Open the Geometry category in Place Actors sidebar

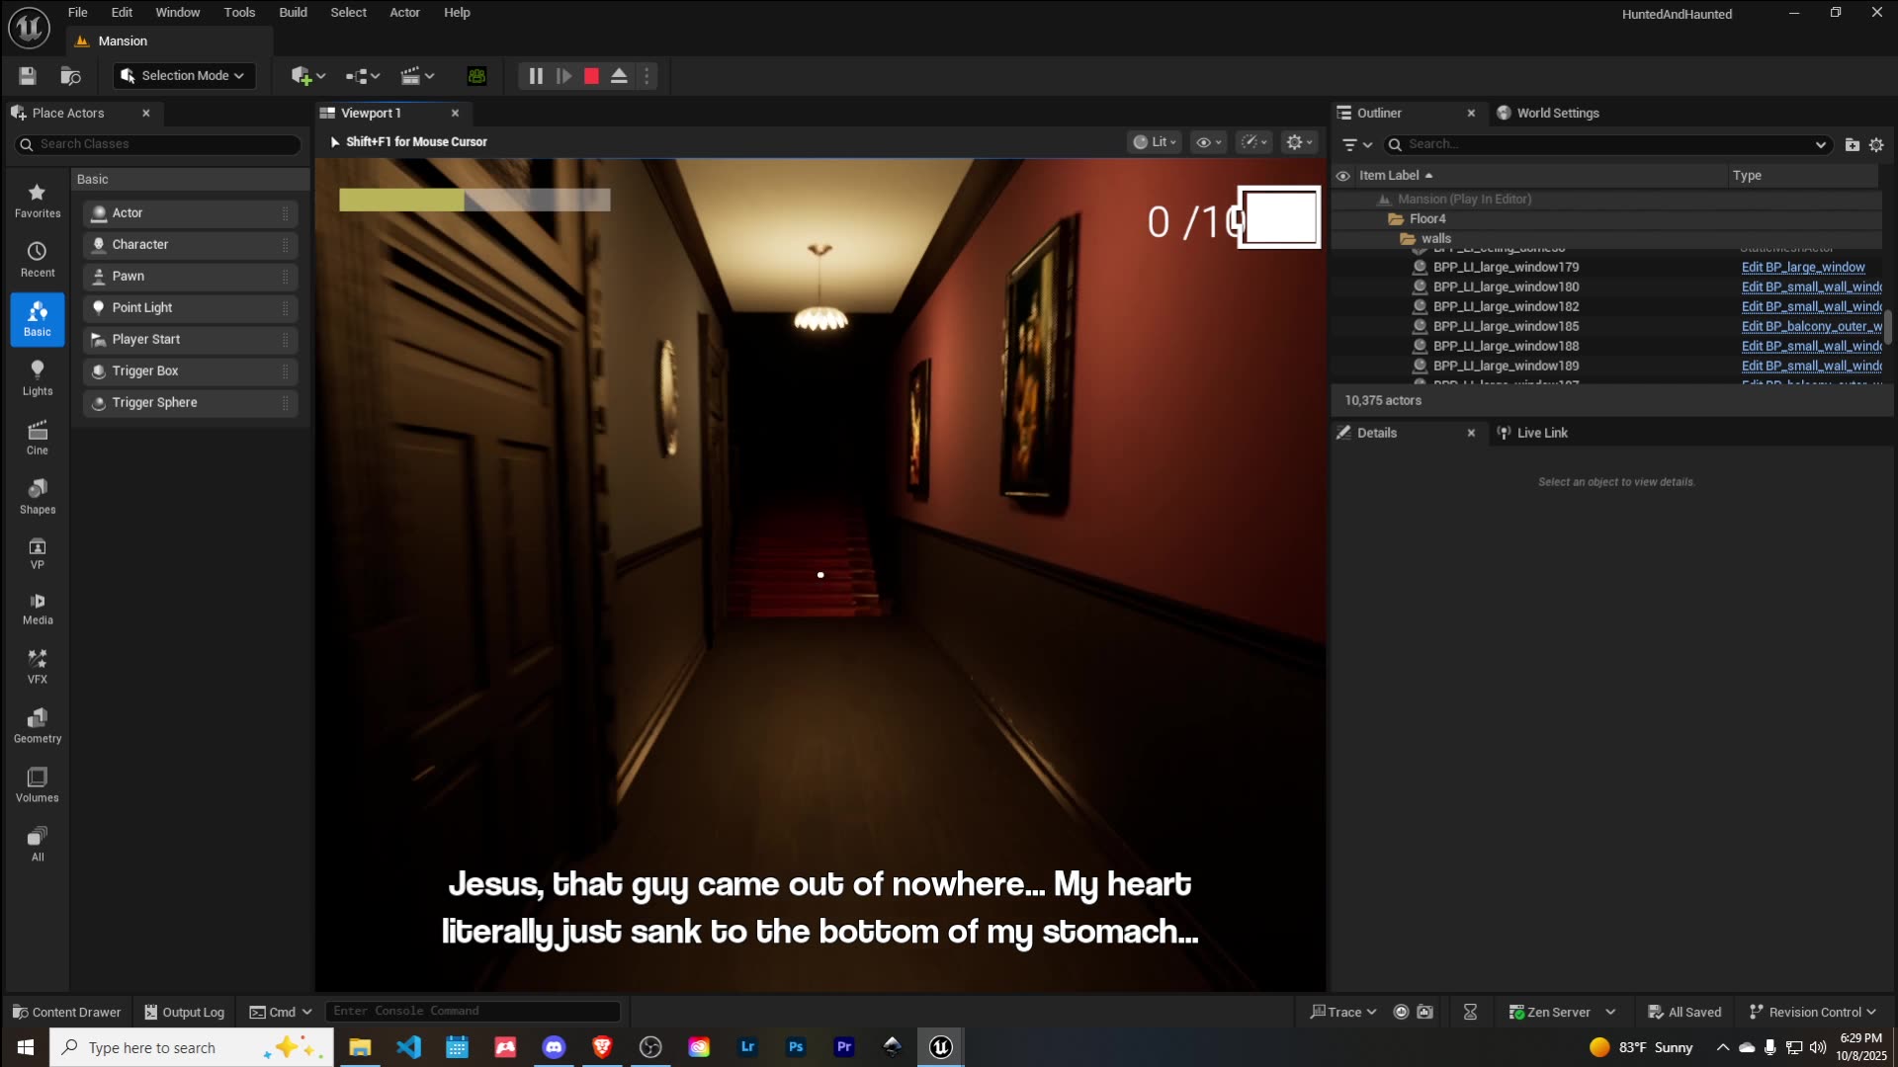38,724
